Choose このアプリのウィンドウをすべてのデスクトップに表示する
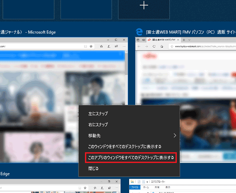Image resolution: width=236 pixels, height=193 pixels. click(131, 157)
